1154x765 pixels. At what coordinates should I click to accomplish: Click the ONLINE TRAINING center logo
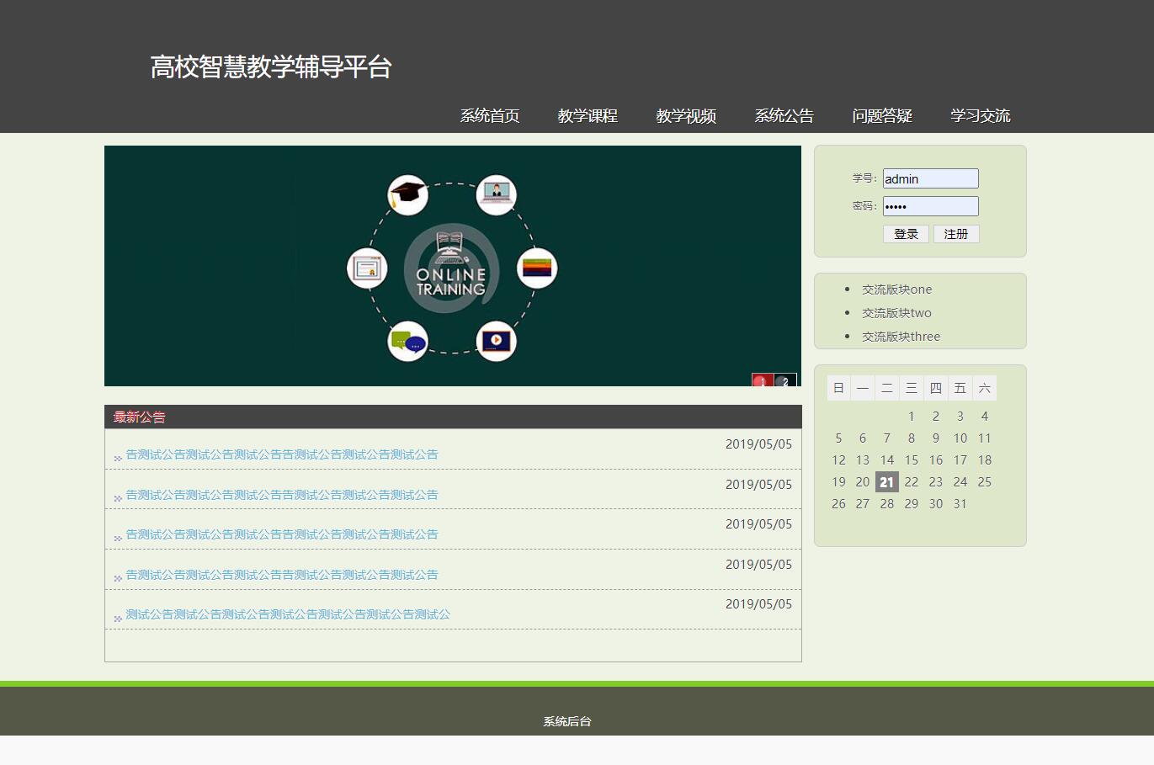[452, 269]
